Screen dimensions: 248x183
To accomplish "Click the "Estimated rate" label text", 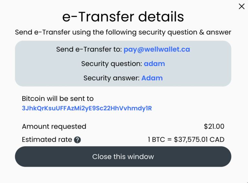I will (x=47, y=140).
